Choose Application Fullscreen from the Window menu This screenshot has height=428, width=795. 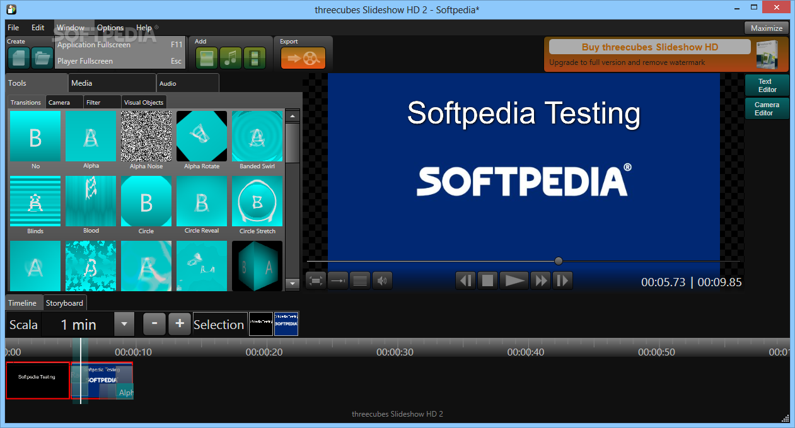point(120,45)
